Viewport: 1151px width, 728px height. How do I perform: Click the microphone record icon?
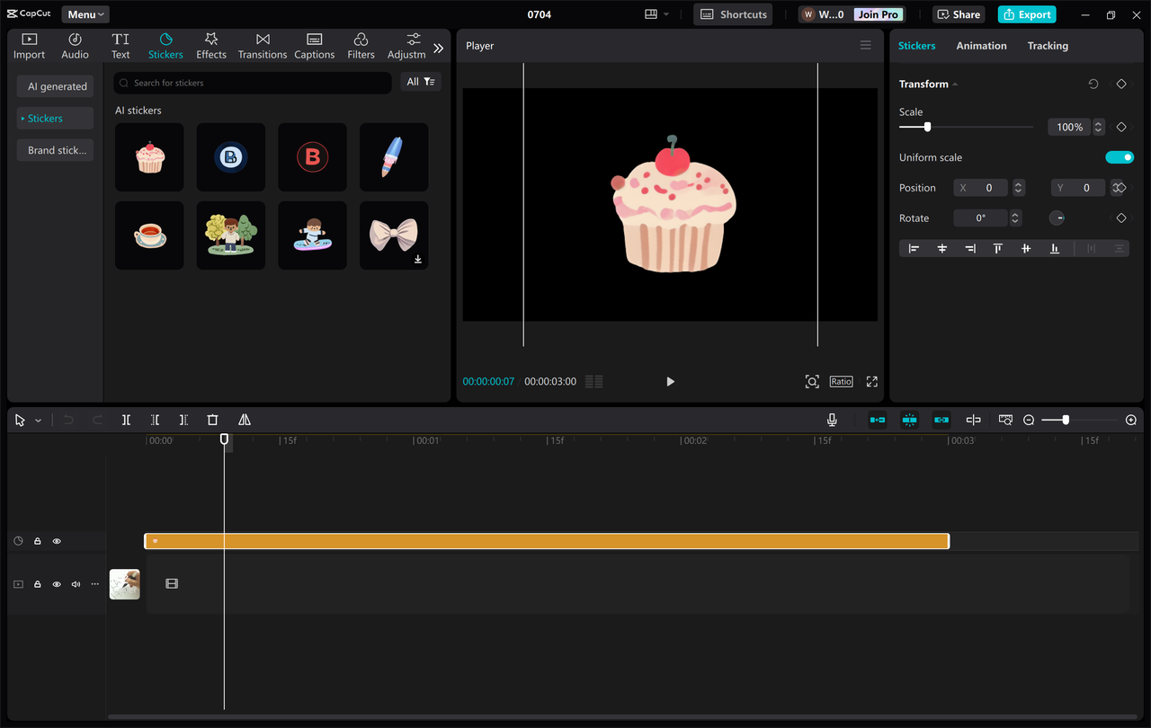click(832, 419)
